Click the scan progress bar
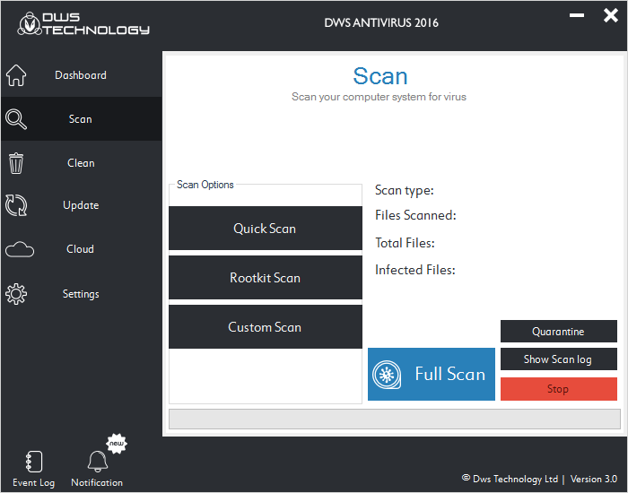 [395, 419]
